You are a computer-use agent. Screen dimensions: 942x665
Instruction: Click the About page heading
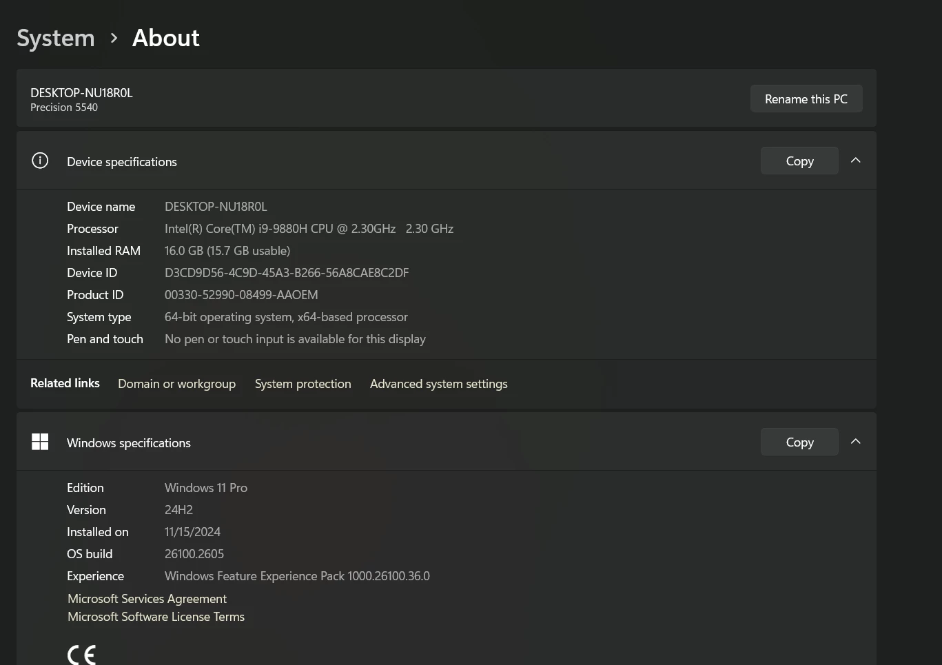(166, 38)
